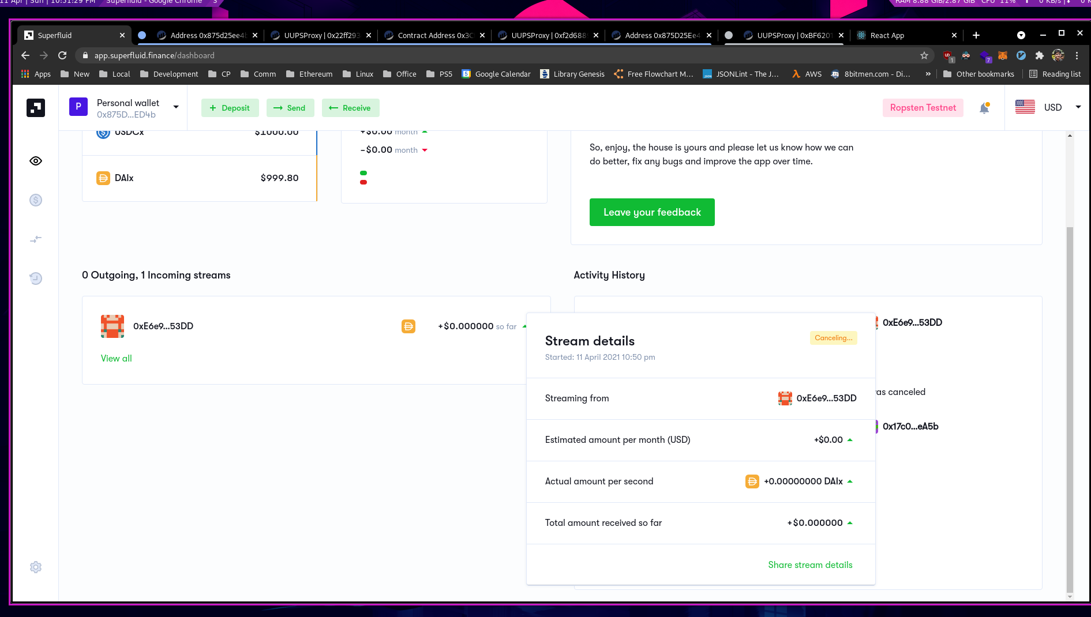The width and height of the screenshot is (1091, 617).
Task: Click the red legend dot in chart
Action: tap(363, 182)
